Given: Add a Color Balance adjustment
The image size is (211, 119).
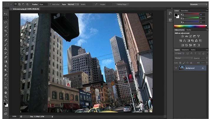Looking at the screenshot, I should point(184,41).
